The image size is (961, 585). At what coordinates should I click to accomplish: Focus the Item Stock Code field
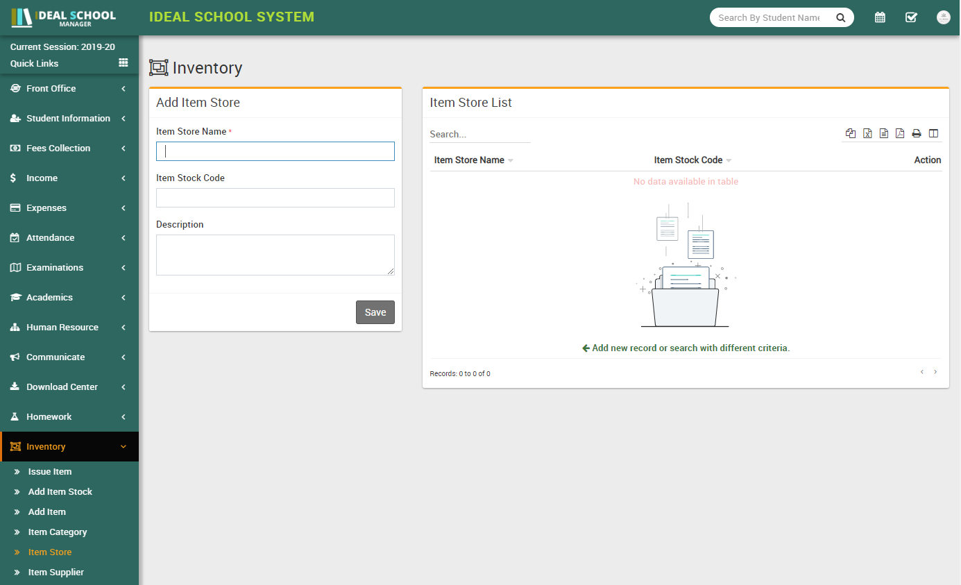275,198
